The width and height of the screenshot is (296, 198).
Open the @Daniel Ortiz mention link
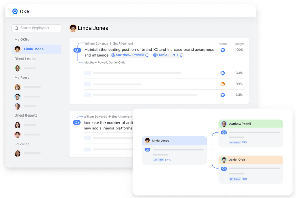166,55
